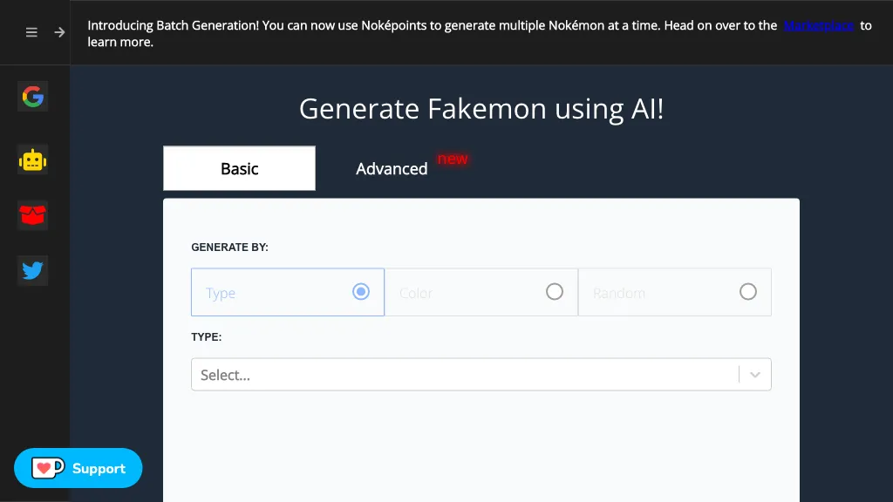Click the arrow icon to expand the sidebar
The image size is (893, 502).
[58, 32]
